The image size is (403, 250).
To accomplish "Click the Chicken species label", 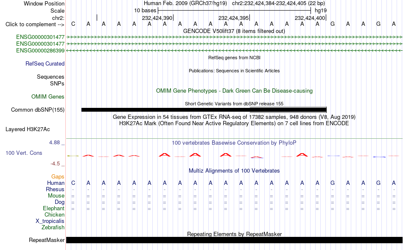I will 54,214.
